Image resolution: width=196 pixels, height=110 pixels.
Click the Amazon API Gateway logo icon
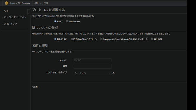[6, 3]
